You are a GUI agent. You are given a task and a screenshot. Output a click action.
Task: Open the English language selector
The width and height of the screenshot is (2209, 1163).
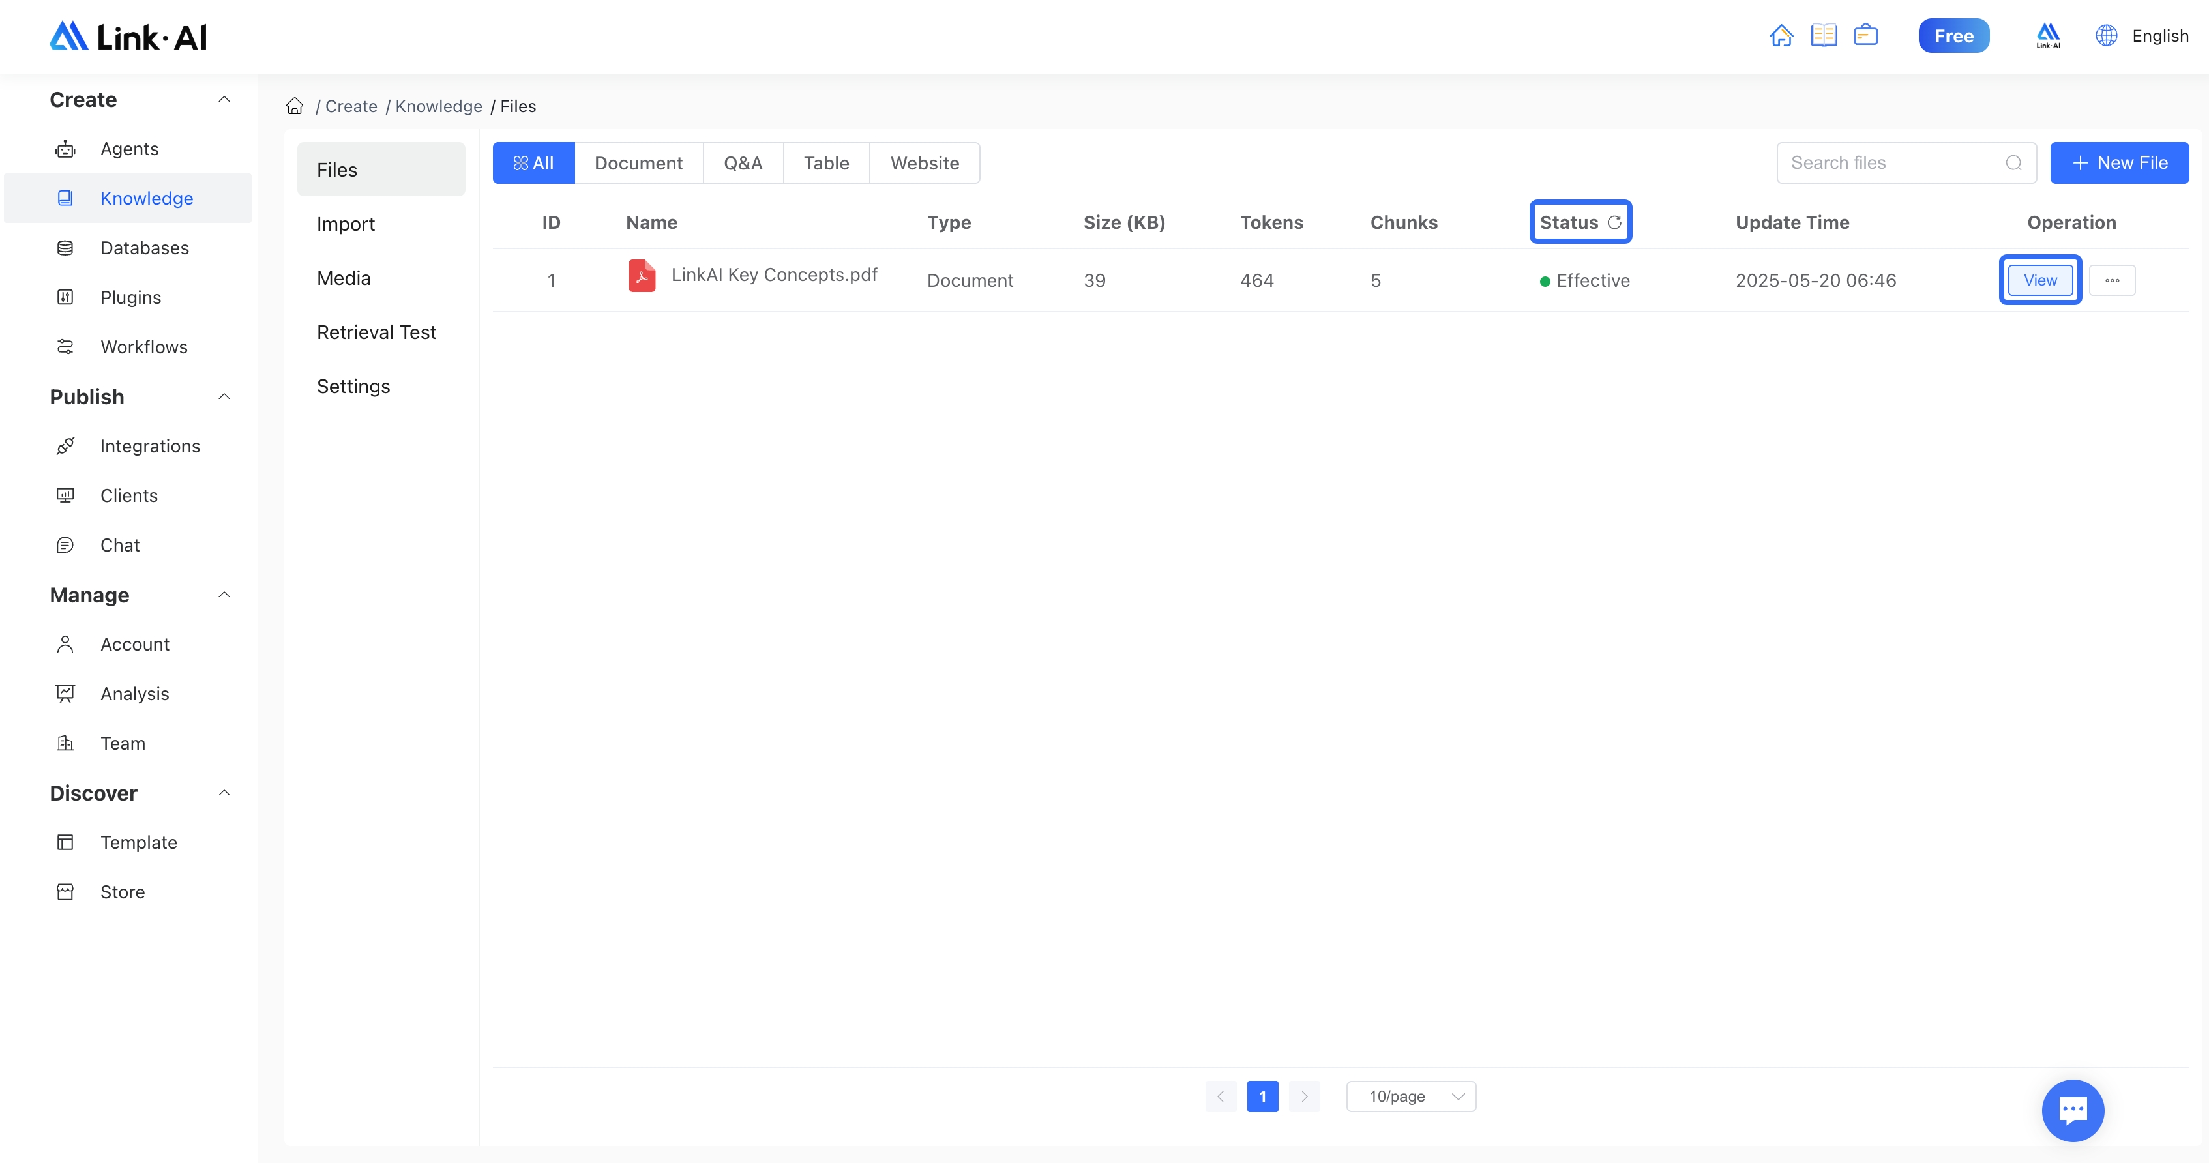pos(2160,36)
